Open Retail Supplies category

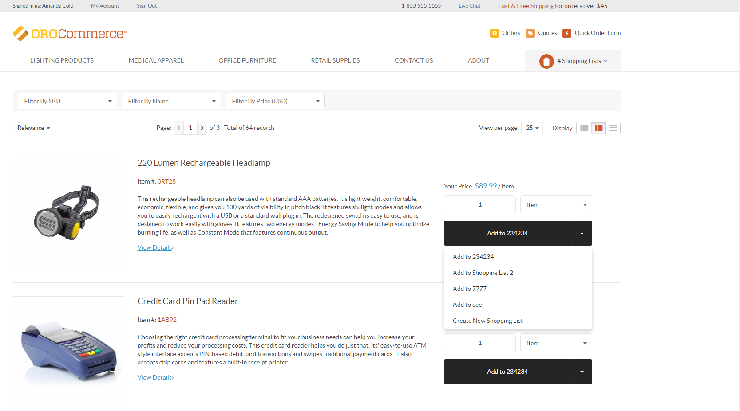pyautogui.click(x=335, y=60)
